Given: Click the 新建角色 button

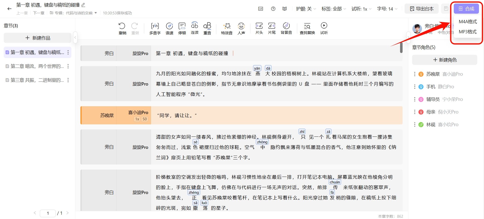Looking at the screenshot, I should point(445,60).
